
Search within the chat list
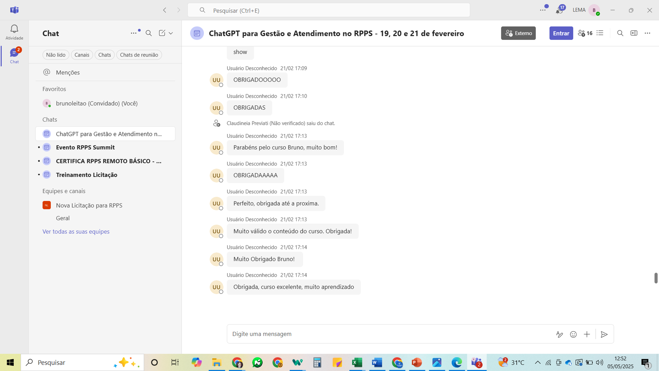click(x=149, y=33)
